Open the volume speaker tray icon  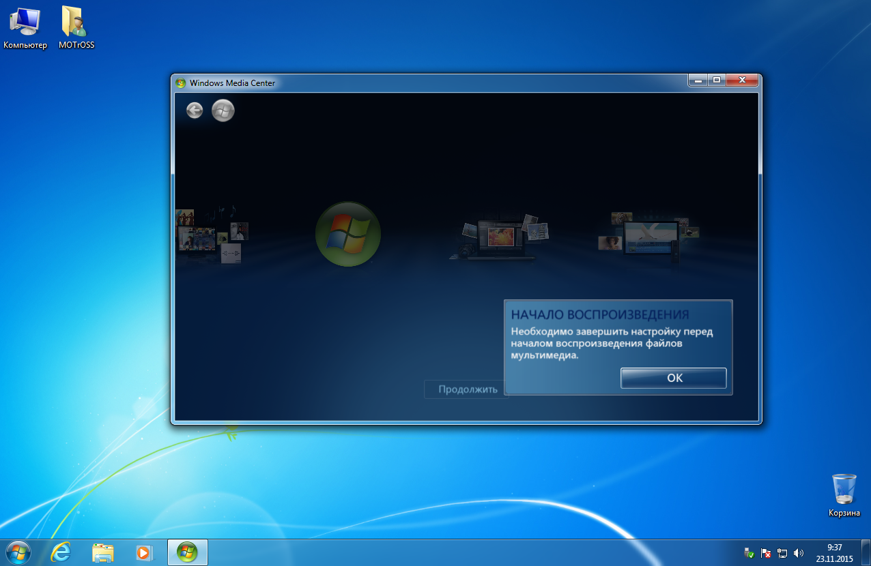pyautogui.click(x=799, y=553)
